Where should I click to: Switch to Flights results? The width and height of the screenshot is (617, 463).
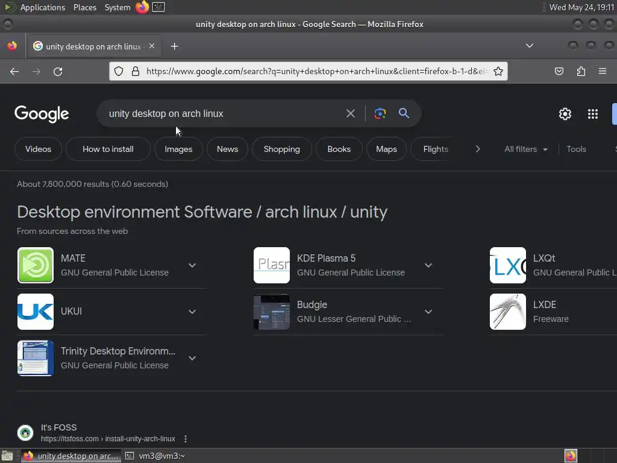coord(436,150)
